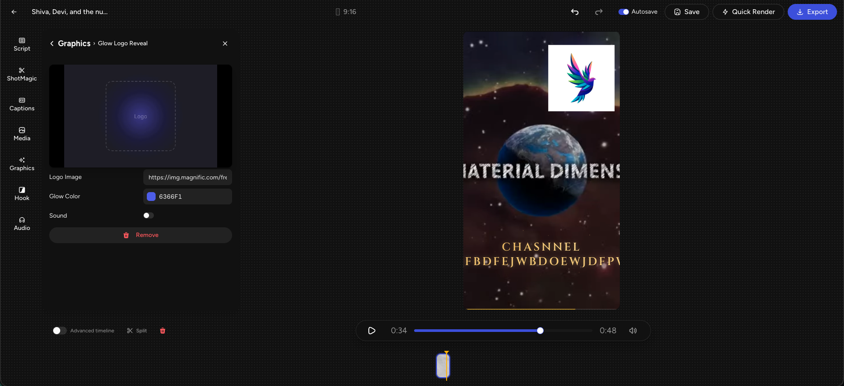
Task: Click the playback progress slider
Action: (503, 331)
